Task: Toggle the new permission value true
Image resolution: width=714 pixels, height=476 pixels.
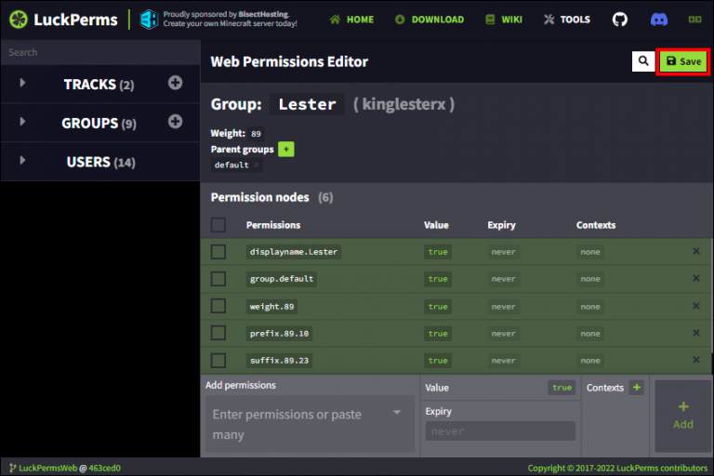Action: coord(562,388)
